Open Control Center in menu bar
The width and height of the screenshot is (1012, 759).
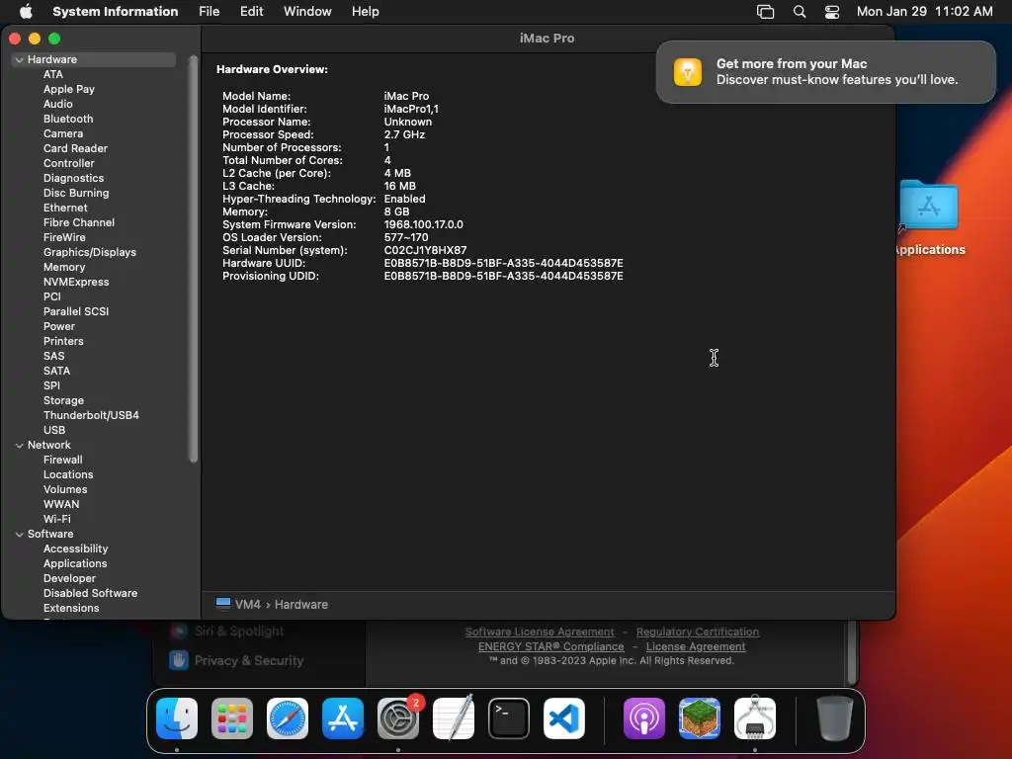point(832,12)
